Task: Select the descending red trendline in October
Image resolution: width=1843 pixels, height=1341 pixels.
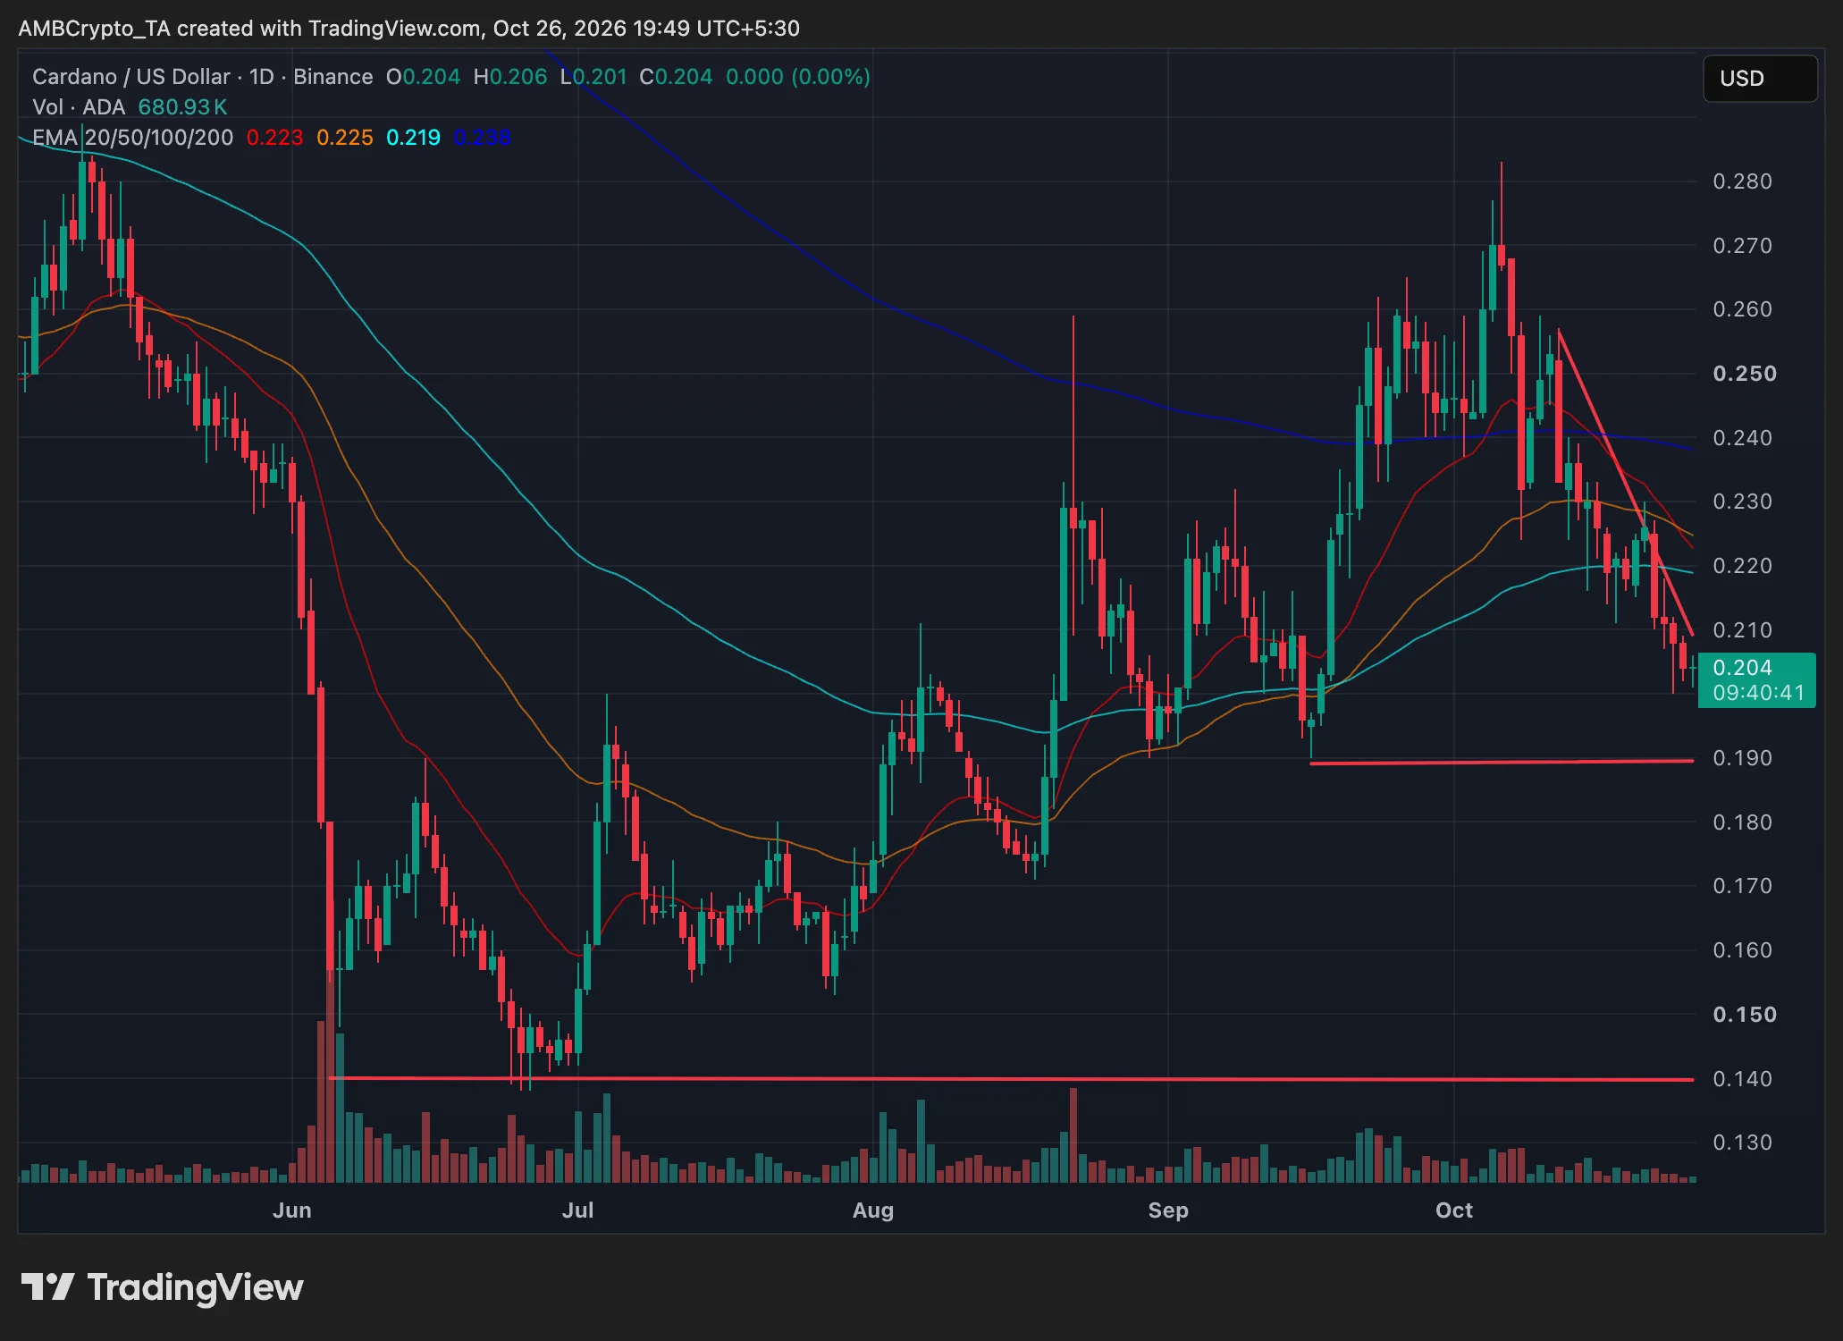Action: [x=1625, y=483]
